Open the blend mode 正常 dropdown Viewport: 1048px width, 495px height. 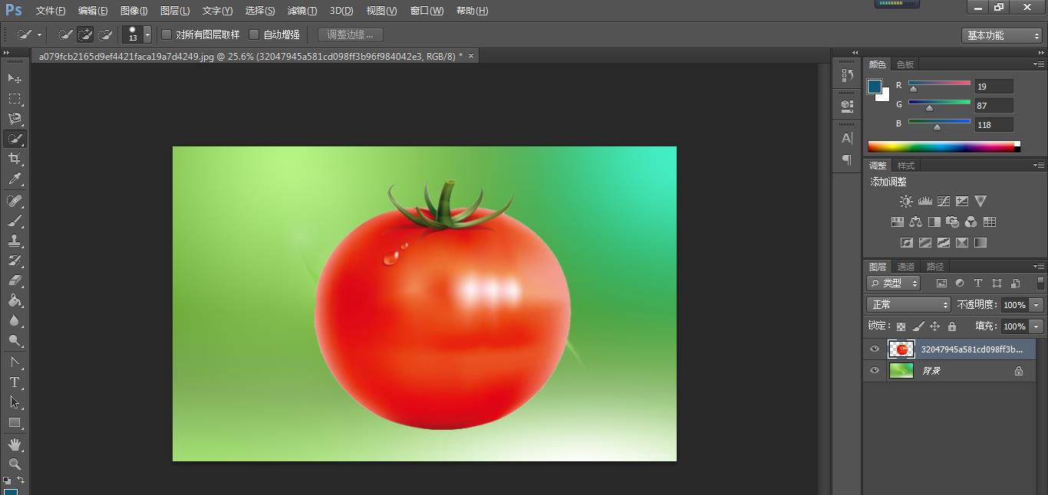[909, 305]
